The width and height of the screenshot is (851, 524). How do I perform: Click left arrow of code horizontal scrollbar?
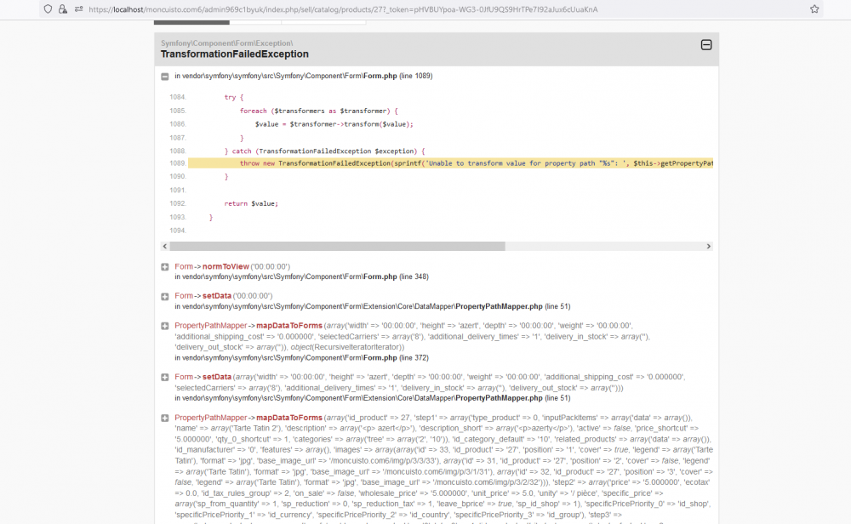pyautogui.click(x=165, y=247)
